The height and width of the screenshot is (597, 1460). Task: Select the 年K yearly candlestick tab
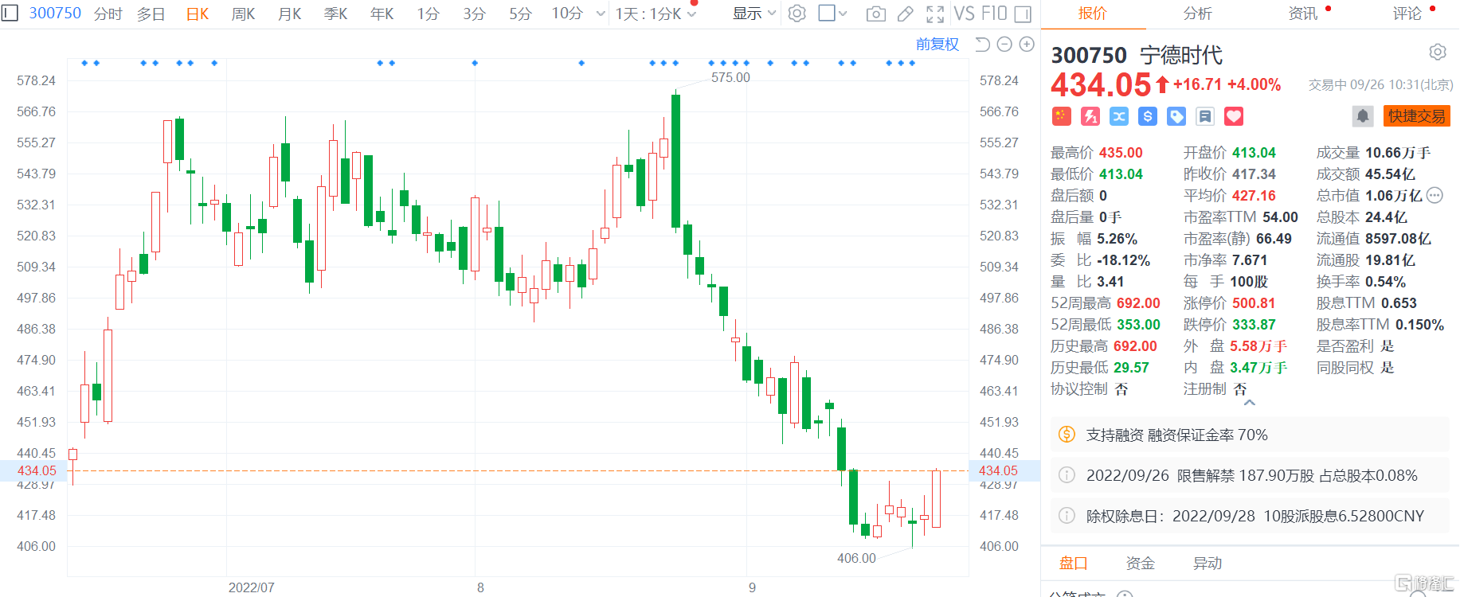click(x=382, y=14)
